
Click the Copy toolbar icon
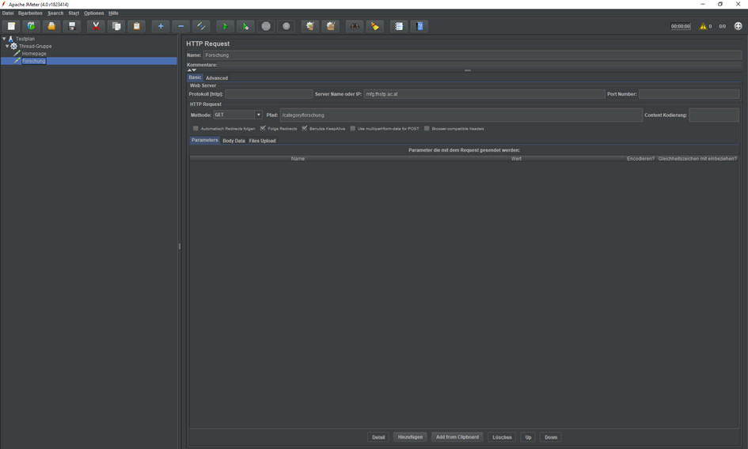[x=116, y=26]
